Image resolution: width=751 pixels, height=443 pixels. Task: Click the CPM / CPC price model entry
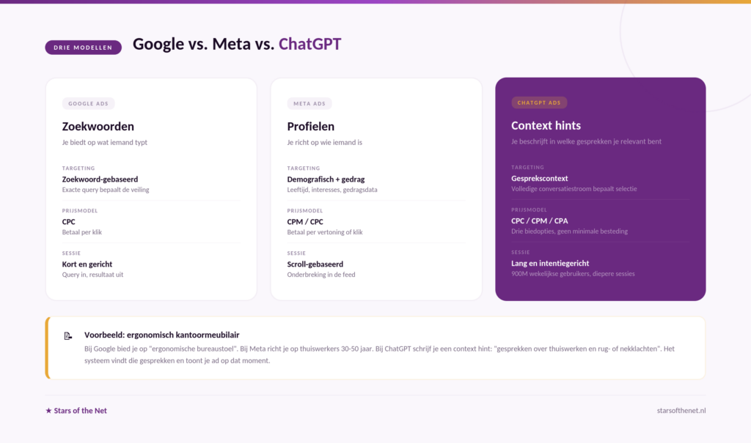pos(305,221)
